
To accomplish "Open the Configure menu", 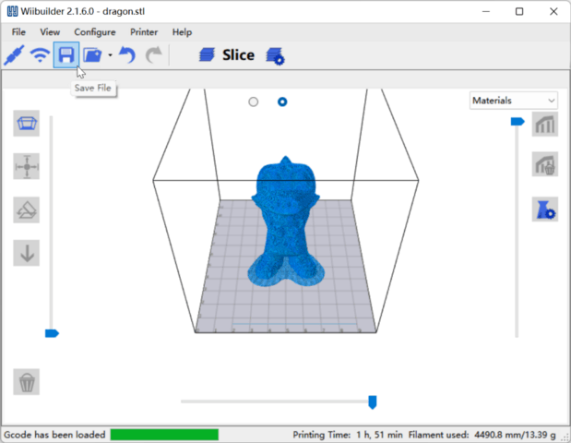I will click(95, 32).
